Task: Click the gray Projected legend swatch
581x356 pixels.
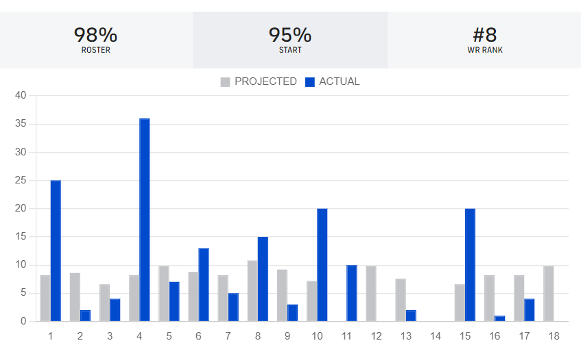Action: coord(225,82)
